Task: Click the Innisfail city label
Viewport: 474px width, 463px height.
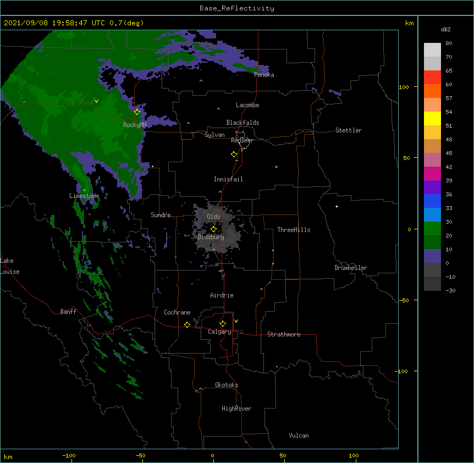Action: point(228,179)
